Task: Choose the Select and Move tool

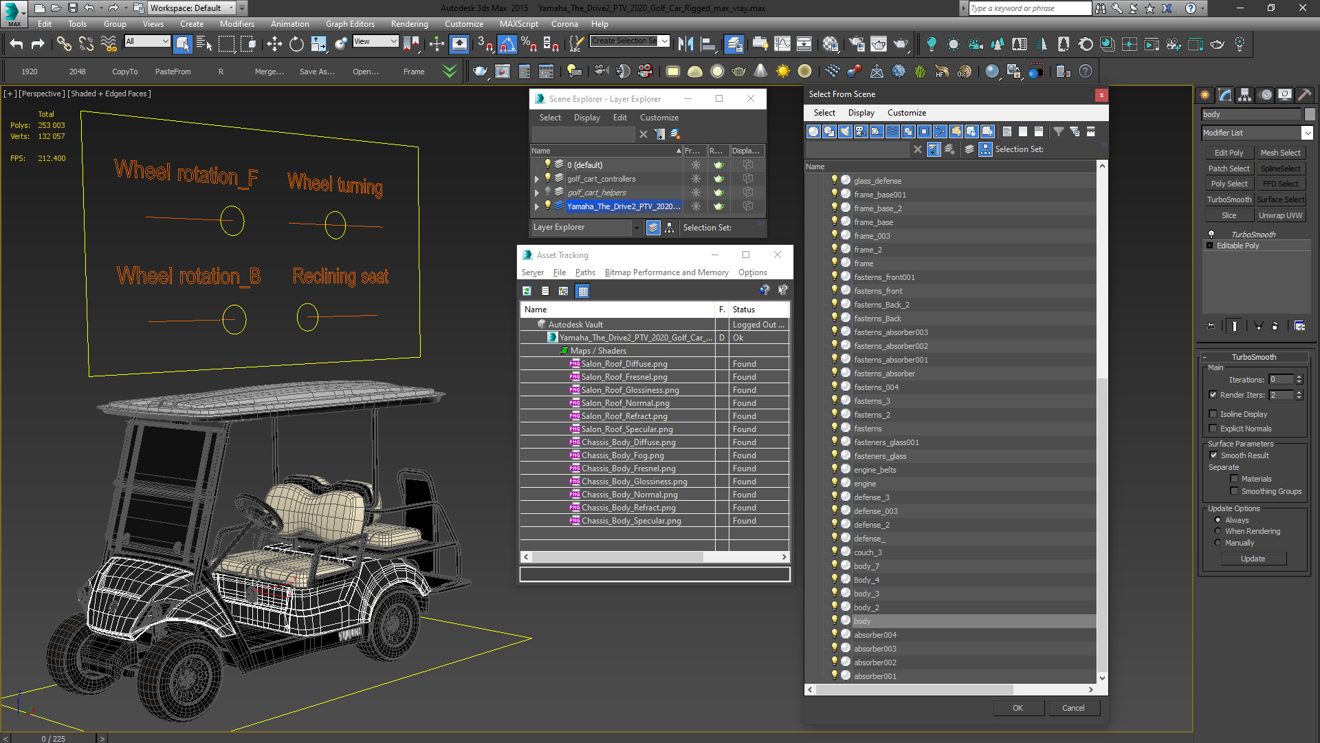Action: (274, 45)
